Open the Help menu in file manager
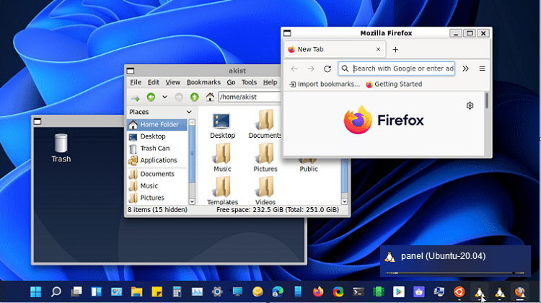The width and height of the screenshot is (541, 303). pos(270,82)
